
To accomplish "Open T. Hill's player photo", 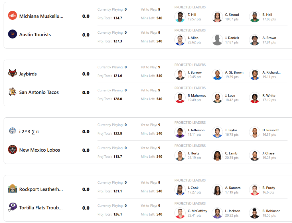I will click(x=180, y=17).
